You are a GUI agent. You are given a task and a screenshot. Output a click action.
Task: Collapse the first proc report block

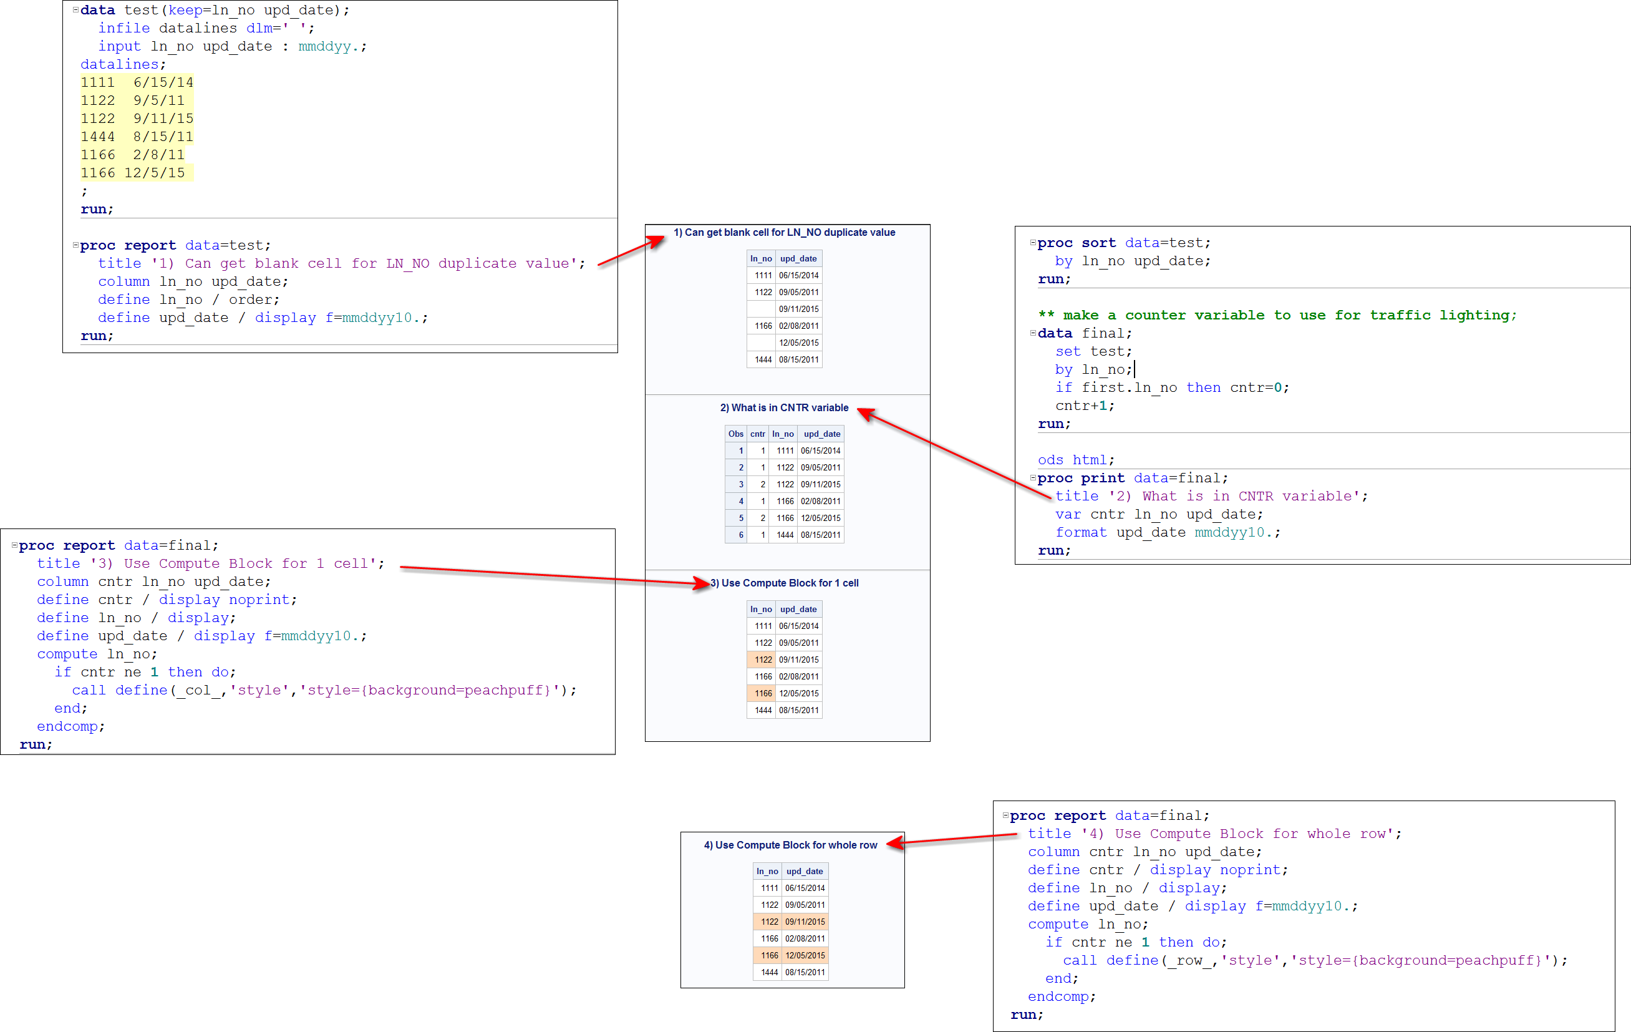(75, 245)
